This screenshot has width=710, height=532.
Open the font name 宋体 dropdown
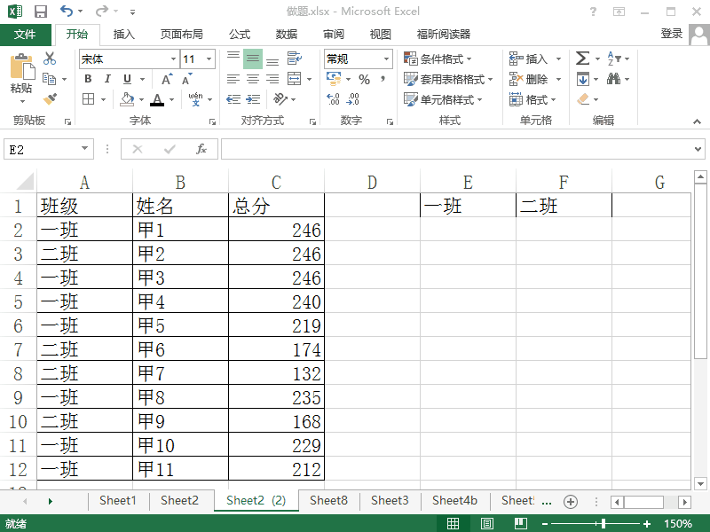[173, 59]
